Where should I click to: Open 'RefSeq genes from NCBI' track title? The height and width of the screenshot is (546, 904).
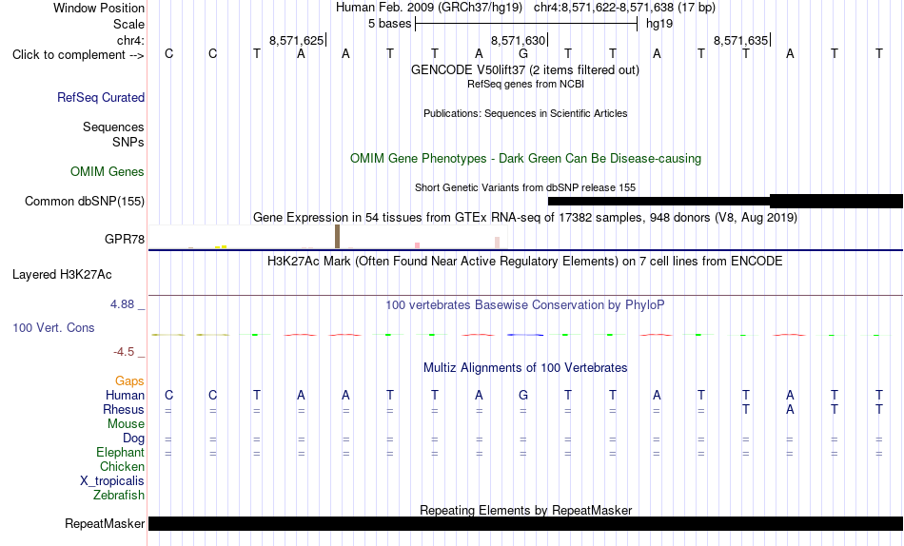tap(525, 84)
